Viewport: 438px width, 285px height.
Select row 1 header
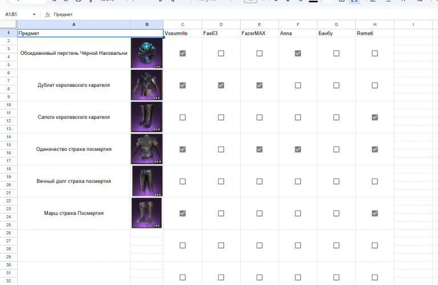9,33
